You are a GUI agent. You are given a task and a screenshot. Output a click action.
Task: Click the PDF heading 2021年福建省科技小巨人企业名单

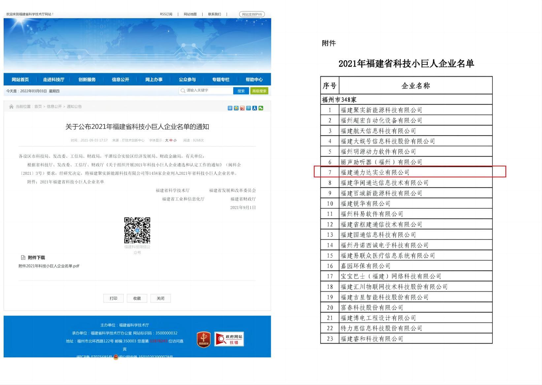pyautogui.click(x=406, y=64)
